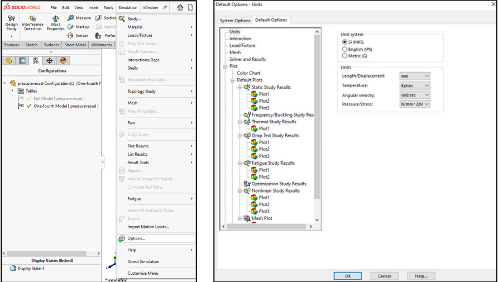Click Optimization Study Results icon
Viewport: 498px width, 282px height.
[247, 184]
